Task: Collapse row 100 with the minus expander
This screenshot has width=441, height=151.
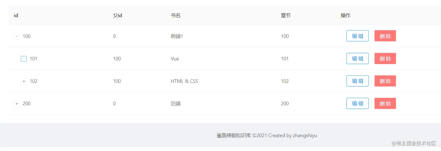Action: point(17,36)
